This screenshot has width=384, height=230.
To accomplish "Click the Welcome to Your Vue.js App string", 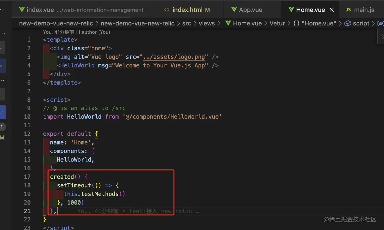I will click(160, 65).
